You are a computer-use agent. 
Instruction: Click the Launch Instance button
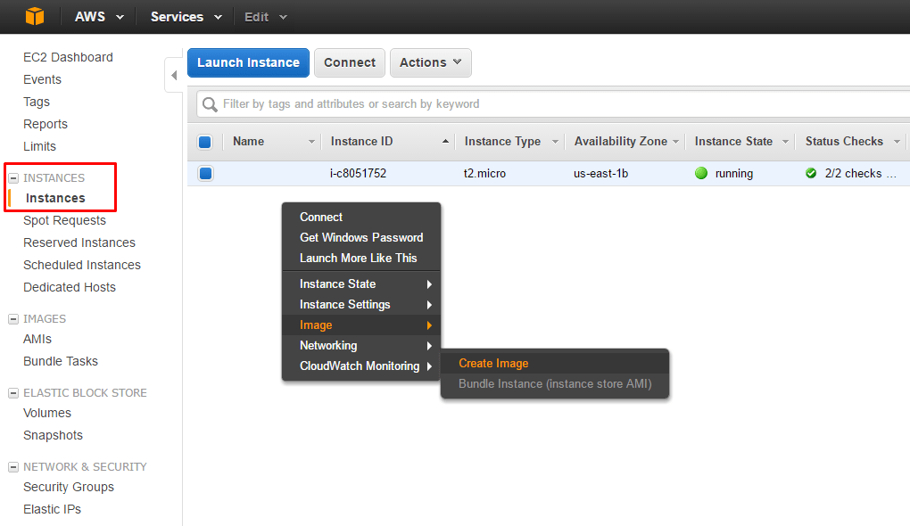click(248, 62)
